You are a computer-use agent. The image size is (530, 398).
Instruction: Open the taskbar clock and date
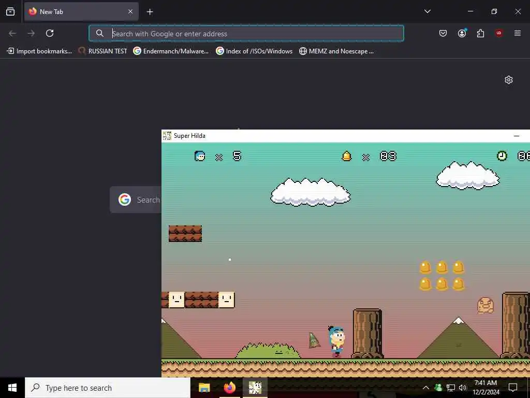point(485,388)
